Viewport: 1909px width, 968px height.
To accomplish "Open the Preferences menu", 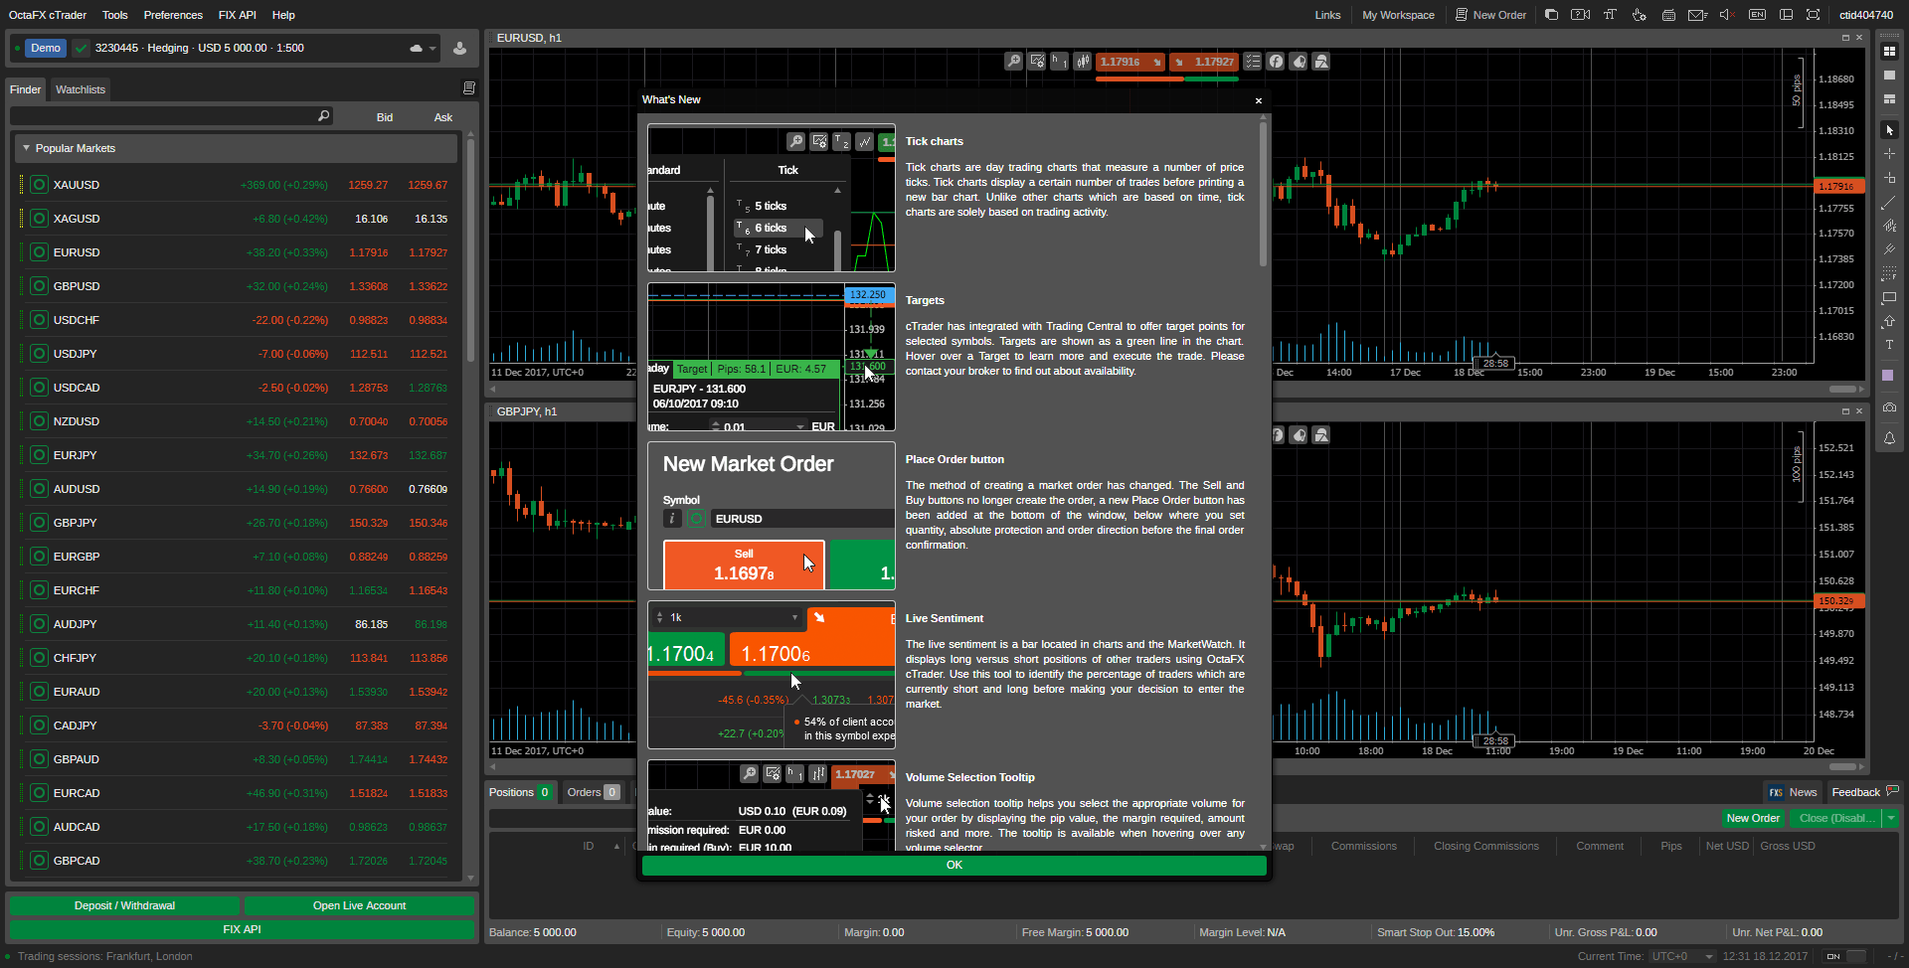I will point(173,15).
